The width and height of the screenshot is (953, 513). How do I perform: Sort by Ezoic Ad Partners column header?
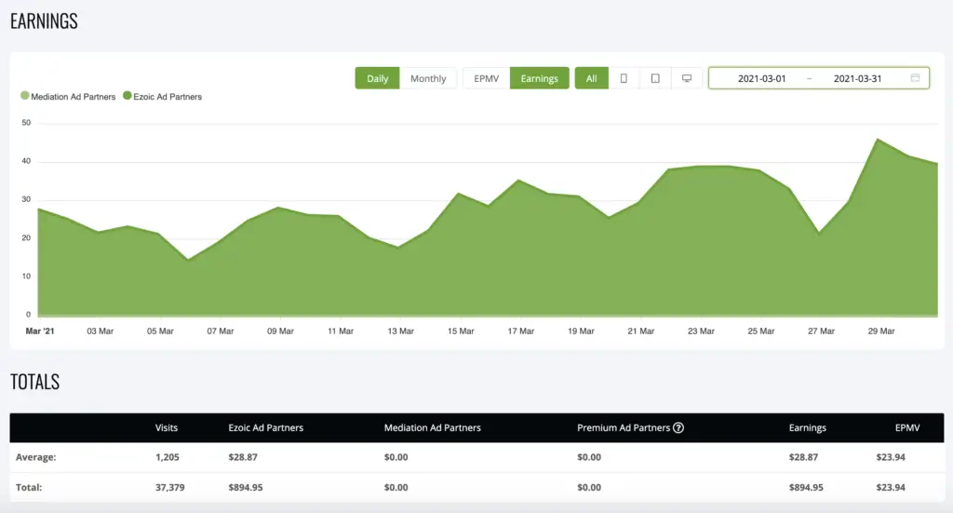tap(265, 427)
